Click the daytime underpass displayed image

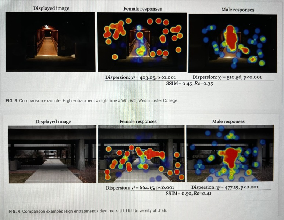tap(52, 154)
